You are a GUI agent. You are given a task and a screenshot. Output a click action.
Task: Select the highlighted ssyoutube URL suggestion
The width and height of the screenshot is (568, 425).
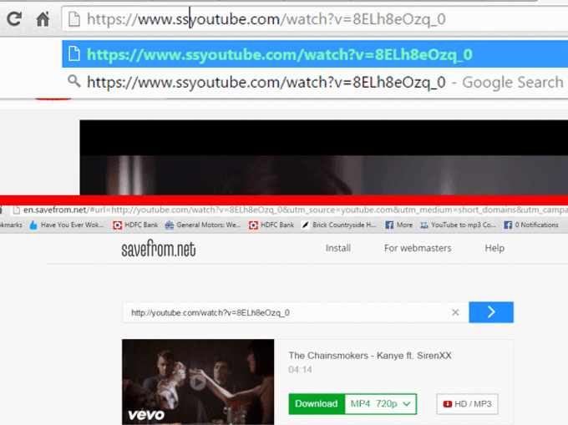coord(315,54)
